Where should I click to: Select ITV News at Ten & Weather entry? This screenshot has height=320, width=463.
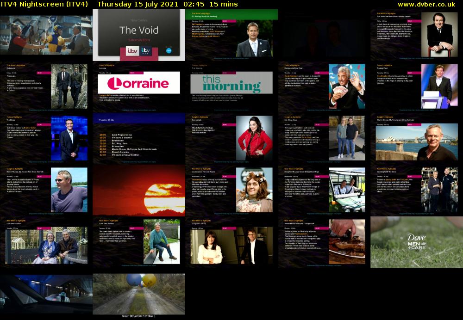click(125, 155)
